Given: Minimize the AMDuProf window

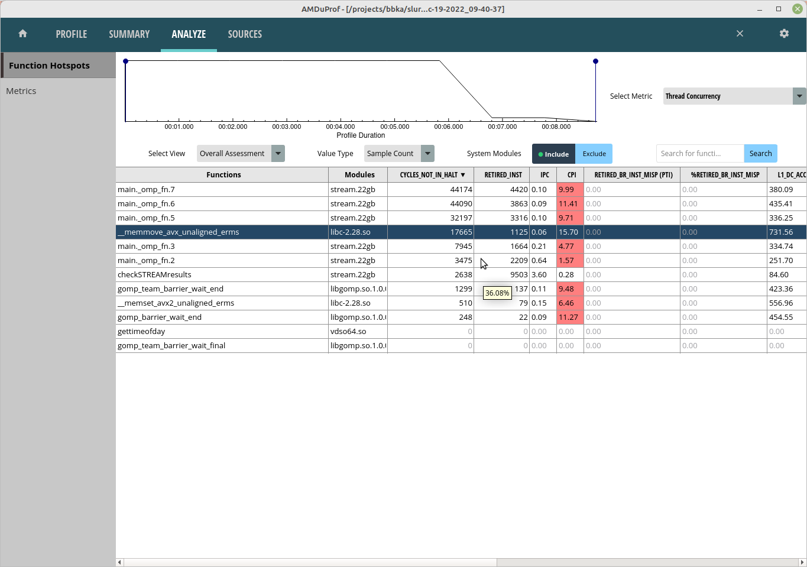Looking at the screenshot, I should pyautogui.click(x=760, y=9).
